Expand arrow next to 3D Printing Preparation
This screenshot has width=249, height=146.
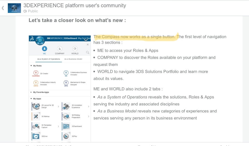89,117
